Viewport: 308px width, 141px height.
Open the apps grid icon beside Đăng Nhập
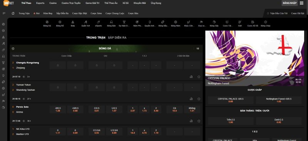click(x=301, y=3)
